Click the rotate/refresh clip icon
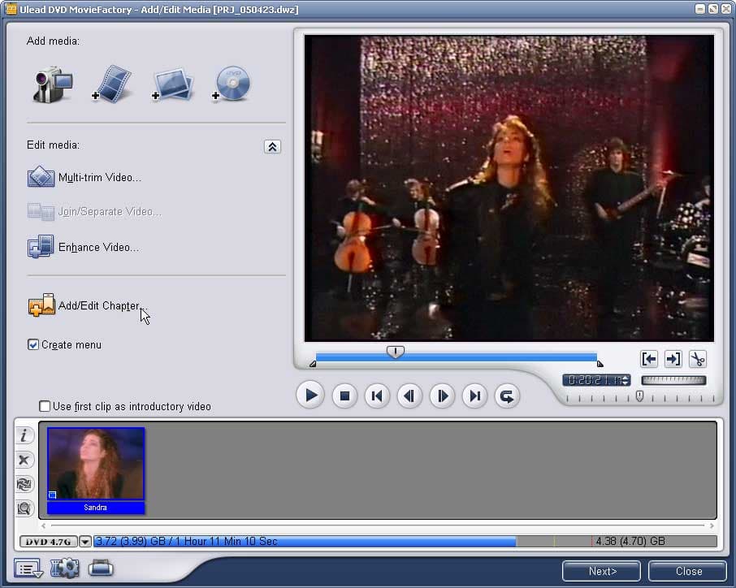 click(x=24, y=484)
